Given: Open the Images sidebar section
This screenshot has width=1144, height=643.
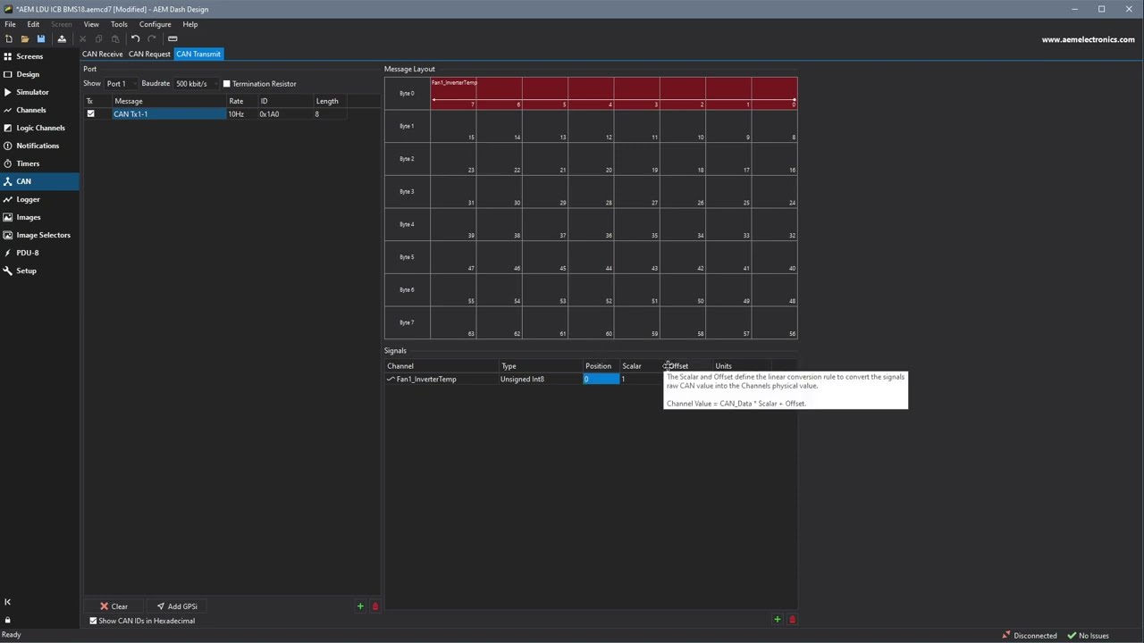Looking at the screenshot, I should coord(39,217).
